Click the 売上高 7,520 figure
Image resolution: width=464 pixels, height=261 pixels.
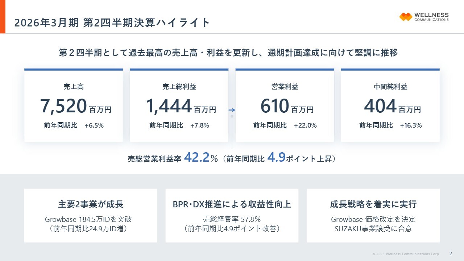click(63, 106)
